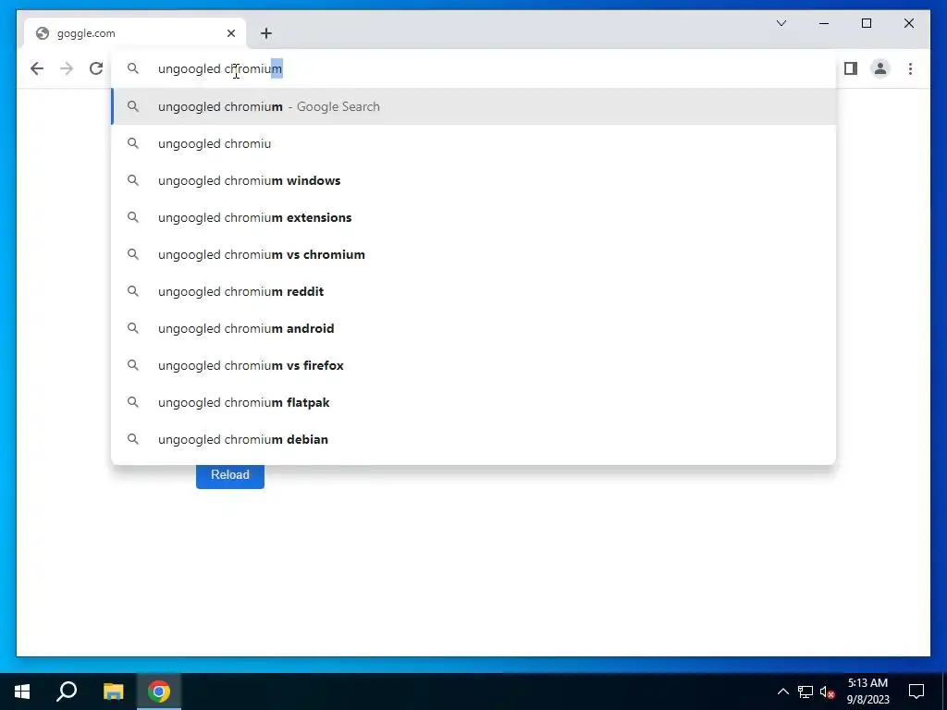The image size is (947, 710).
Task: Click the Chrome taskbar icon
Action: coord(159,692)
